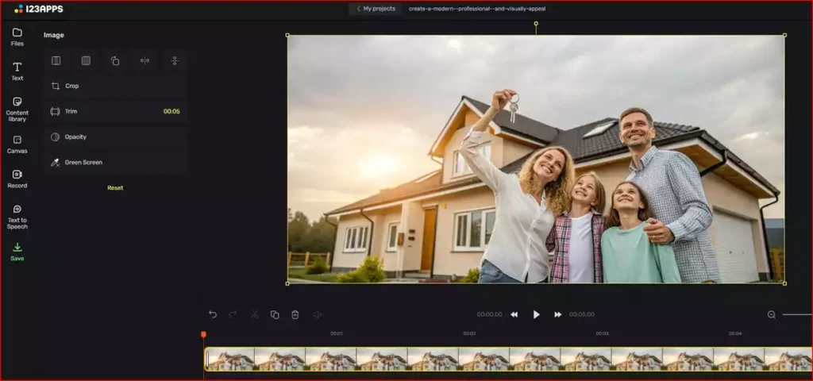The height and width of the screenshot is (381, 813).
Task: Click the project title text
Action: [477, 9]
